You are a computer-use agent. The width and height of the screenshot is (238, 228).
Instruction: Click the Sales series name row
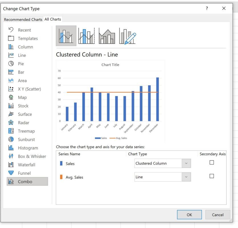[x=70, y=164]
